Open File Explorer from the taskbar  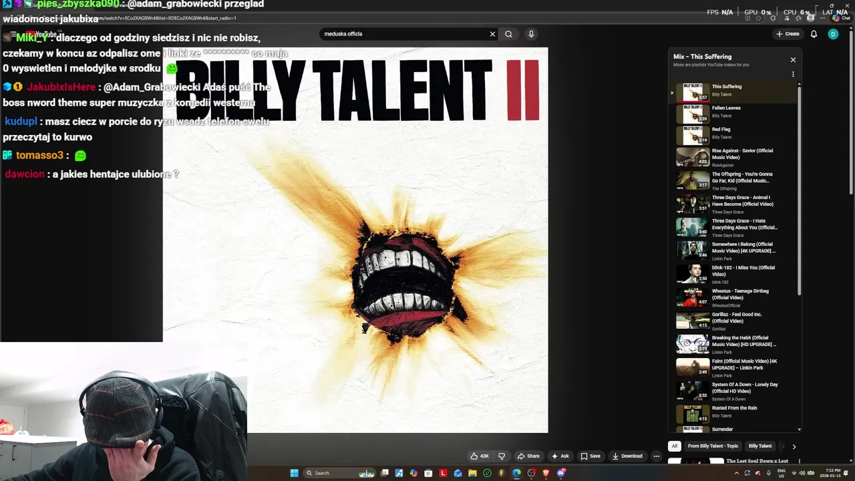[x=472, y=473]
